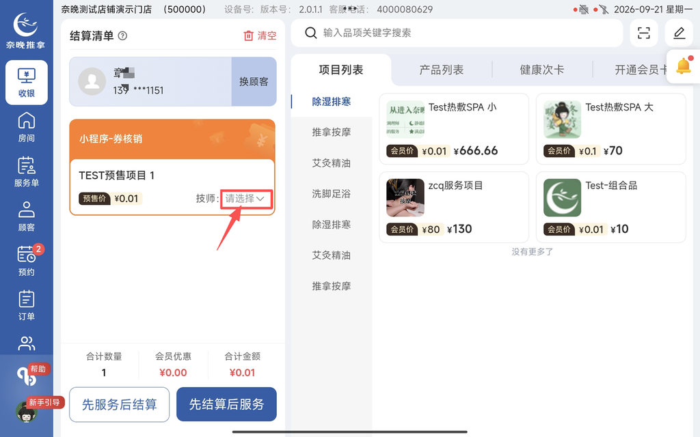Screen dimensions: 700x437
Task: Click the ¥130 price on zcq服务项目
Action: (459, 229)
